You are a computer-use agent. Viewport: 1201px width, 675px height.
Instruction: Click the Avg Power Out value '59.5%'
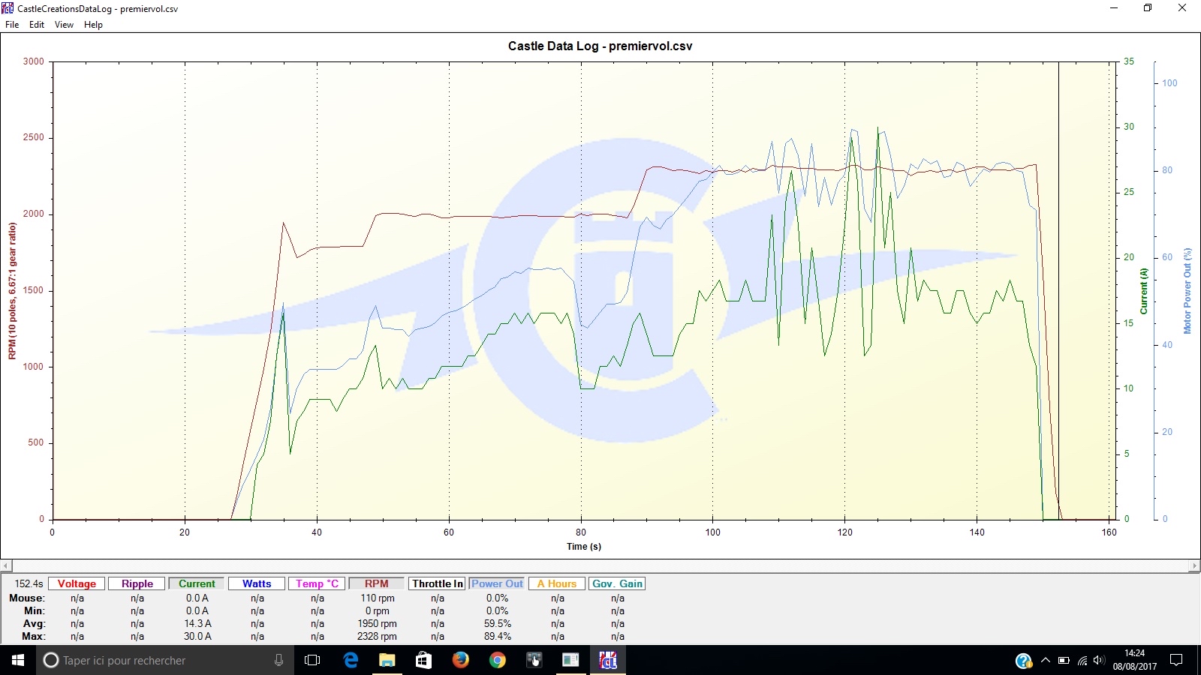click(498, 623)
